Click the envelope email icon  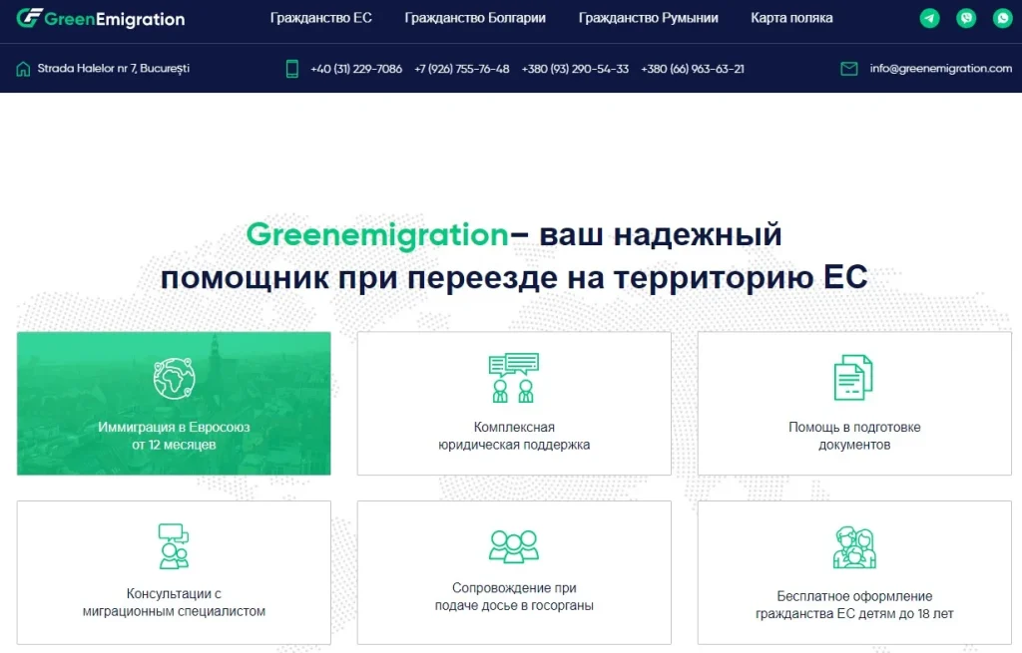848,69
